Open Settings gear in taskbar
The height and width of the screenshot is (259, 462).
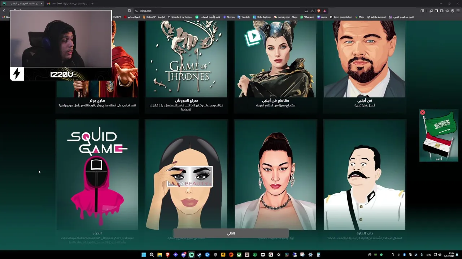[x=310, y=255]
